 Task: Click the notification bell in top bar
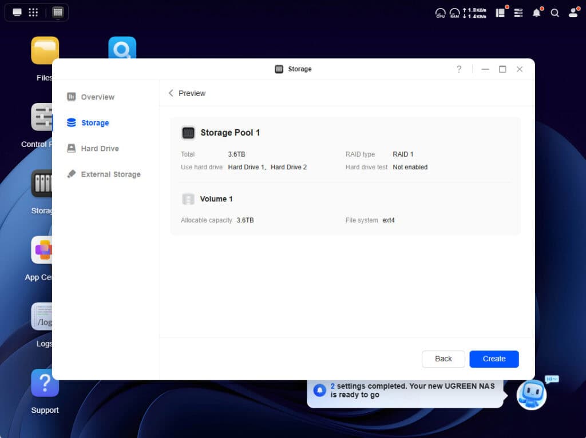536,13
